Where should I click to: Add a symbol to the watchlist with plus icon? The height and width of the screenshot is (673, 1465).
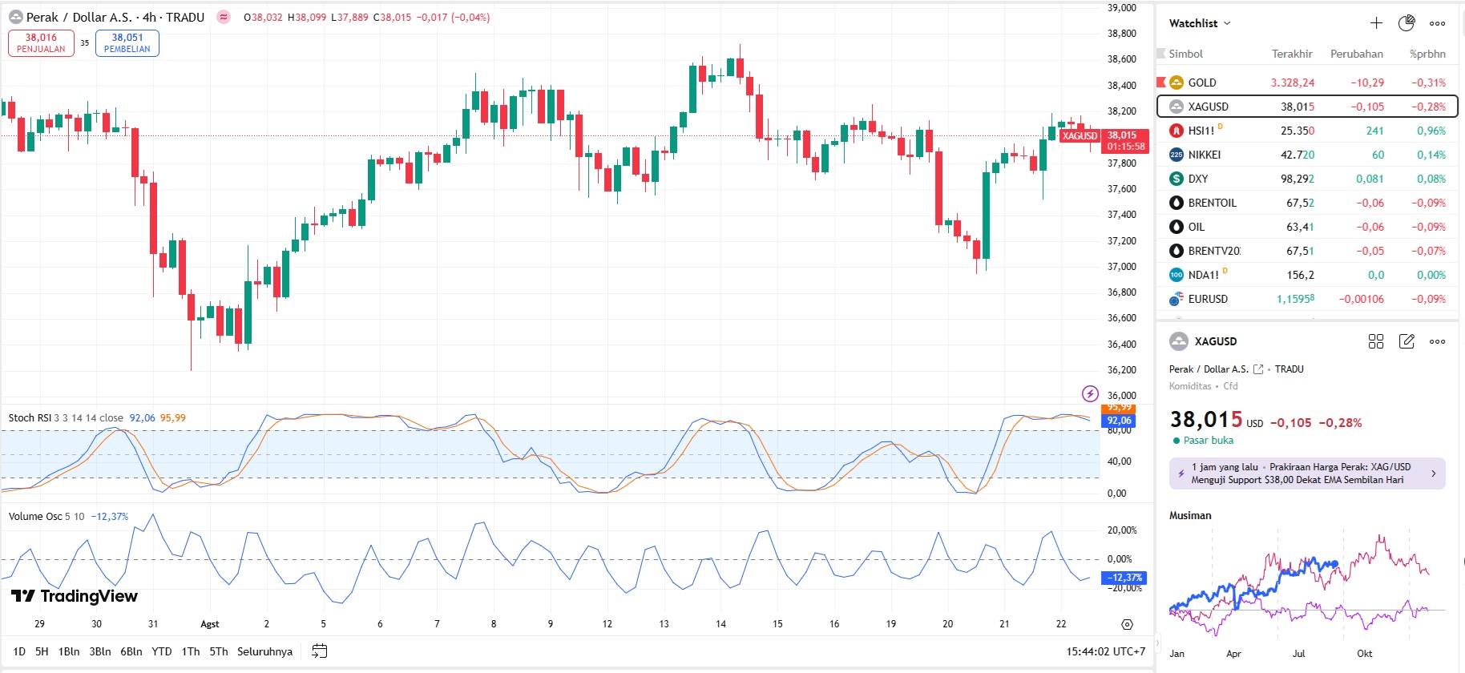tap(1376, 23)
